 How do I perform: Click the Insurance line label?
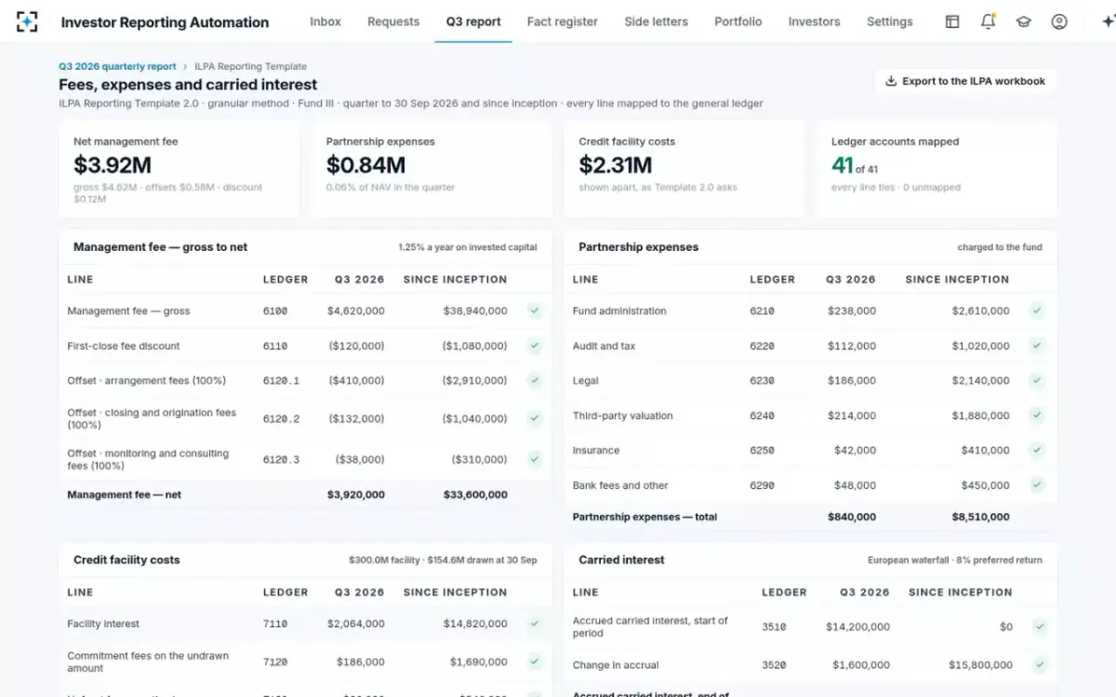tap(596, 451)
